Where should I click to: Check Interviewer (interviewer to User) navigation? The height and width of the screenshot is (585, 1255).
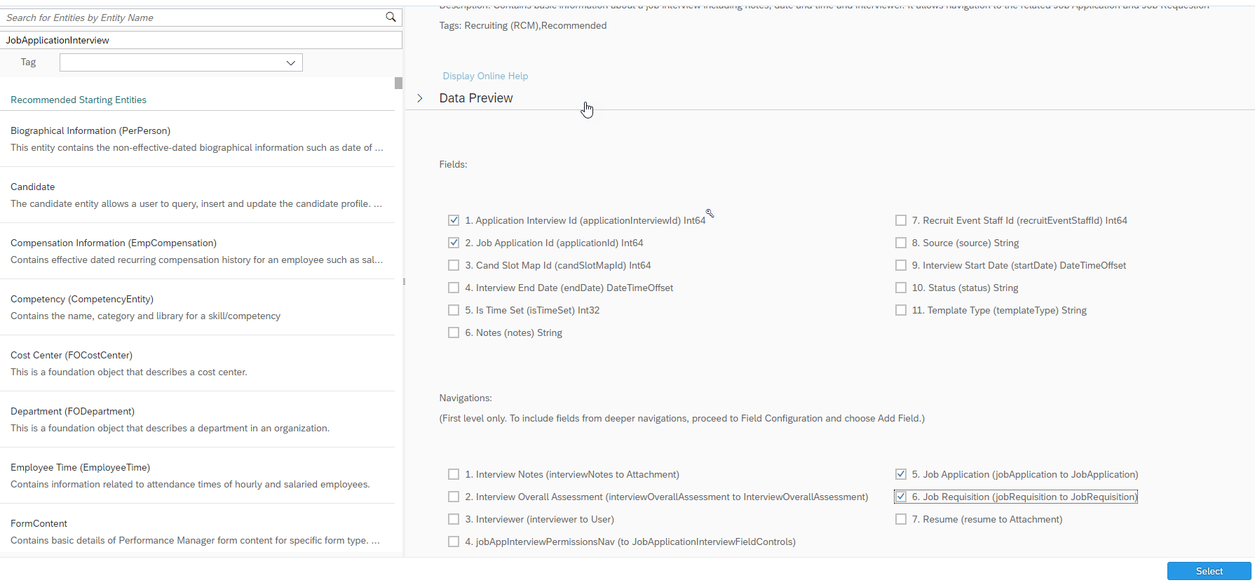click(x=454, y=519)
